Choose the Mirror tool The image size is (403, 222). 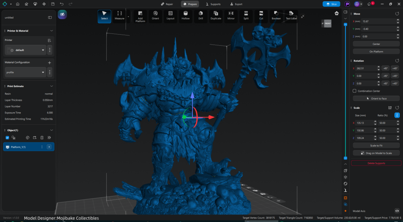click(231, 16)
